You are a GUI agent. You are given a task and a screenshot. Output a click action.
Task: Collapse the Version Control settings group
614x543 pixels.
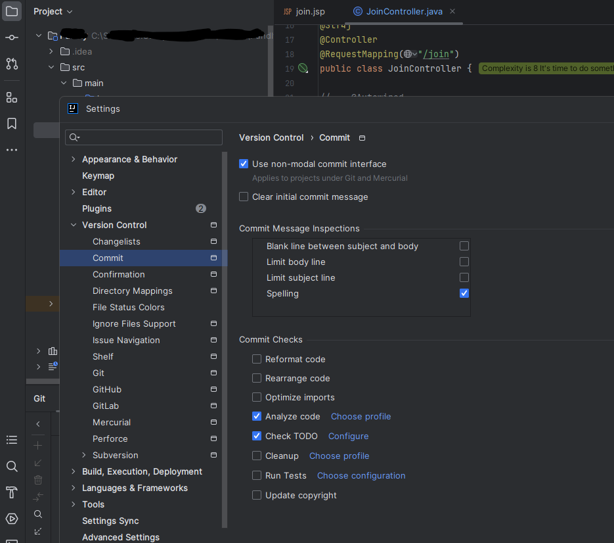click(74, 225)
